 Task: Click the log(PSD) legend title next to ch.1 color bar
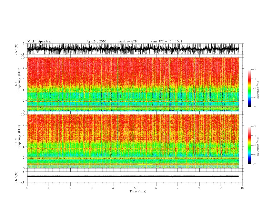coord(258,90)
